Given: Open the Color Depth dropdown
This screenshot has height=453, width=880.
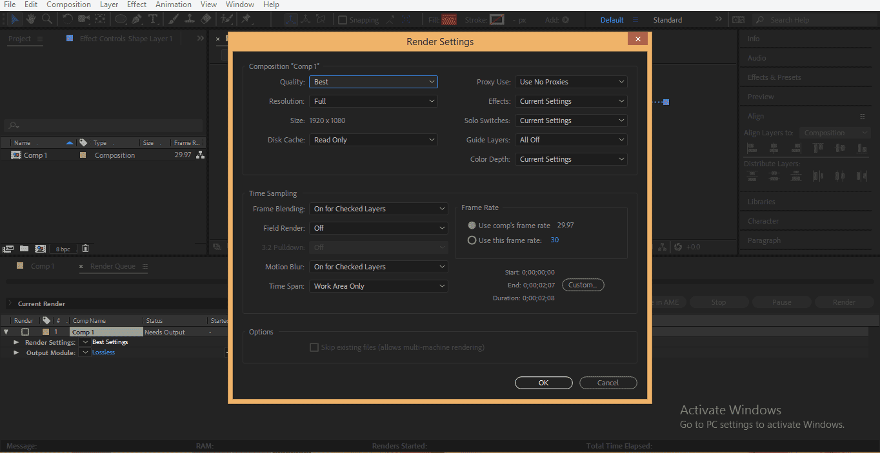Looking at the screenshot, I should coord(571,159).
